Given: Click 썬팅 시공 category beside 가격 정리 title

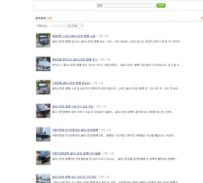Looking at the screenshot, I should click(104, 177).
